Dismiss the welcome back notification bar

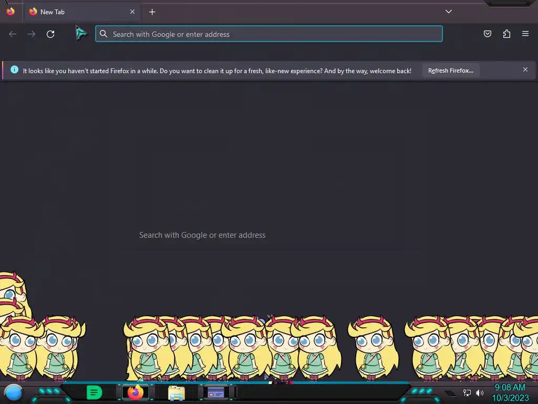(x=525, y=70)
